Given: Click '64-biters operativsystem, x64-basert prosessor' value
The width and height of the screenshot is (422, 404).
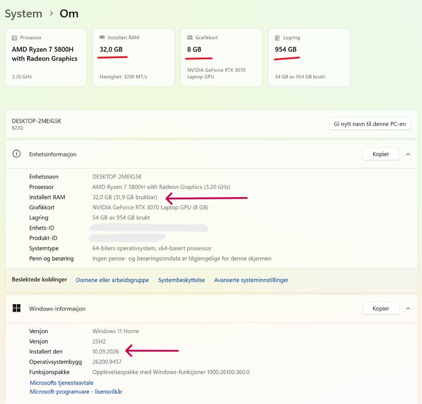Looking at the screenshot, I should point(152,249).
